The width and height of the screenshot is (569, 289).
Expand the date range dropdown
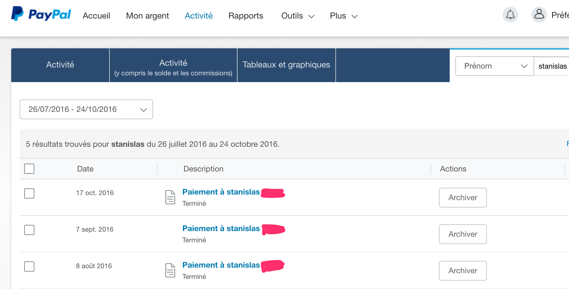(x=86, y=109)
